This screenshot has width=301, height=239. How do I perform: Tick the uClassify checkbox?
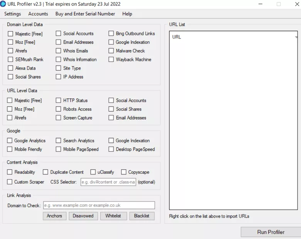pyautogui.click(x=93, y=172)
